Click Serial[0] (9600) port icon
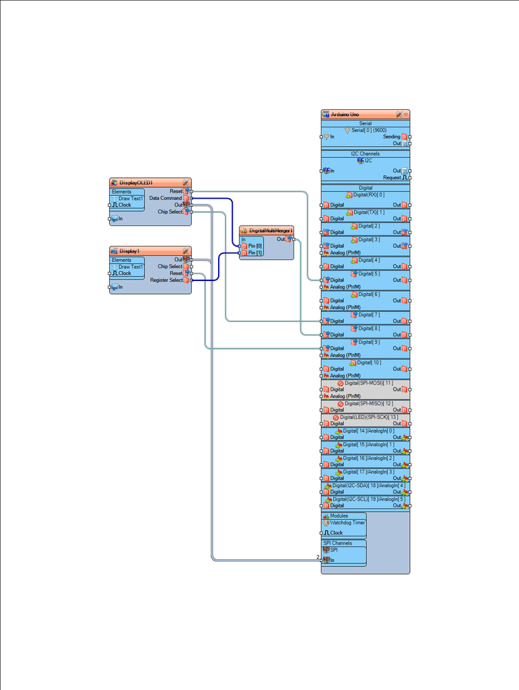 pos(347,130)
